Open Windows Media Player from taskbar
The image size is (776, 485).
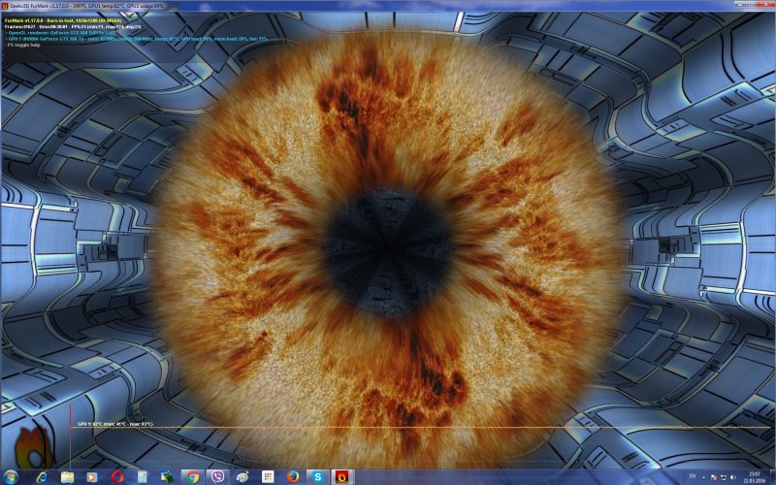click(92, 477)
